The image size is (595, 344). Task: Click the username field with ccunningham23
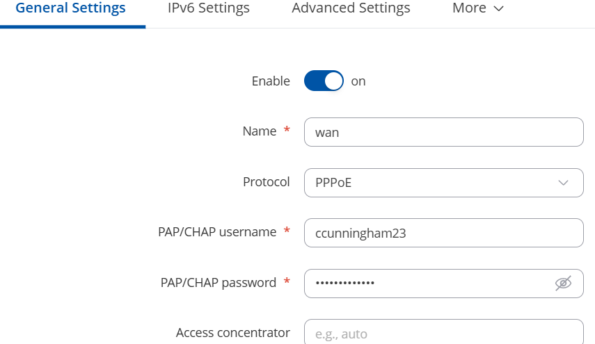[x=443, y=233]
